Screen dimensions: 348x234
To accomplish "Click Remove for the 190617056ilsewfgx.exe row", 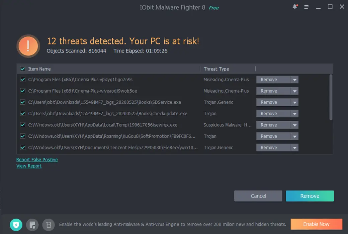I will (273, 125).
